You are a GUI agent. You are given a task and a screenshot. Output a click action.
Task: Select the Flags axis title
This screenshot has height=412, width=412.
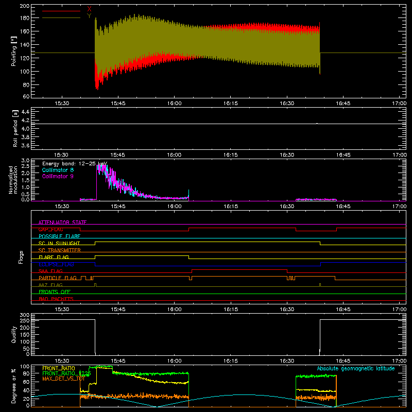(x=21, y=257)
